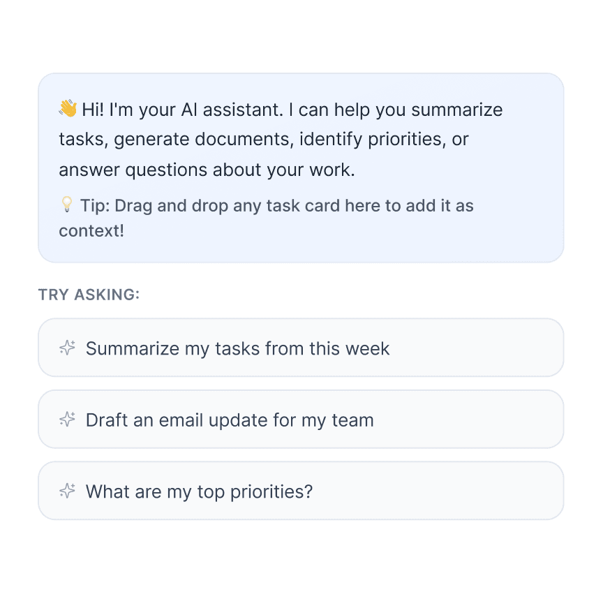The width and height of the screenshot is (603, 592).
Task: Click the waving hand emoji
Action: tap(68, 109)
